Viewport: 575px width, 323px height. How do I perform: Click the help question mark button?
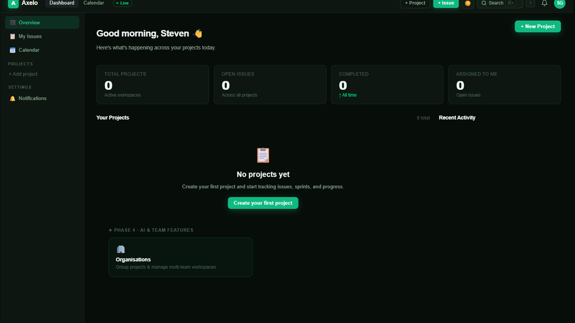[530, 3]
